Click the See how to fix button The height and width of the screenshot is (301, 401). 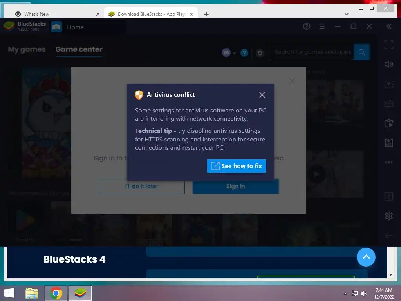click(x=236, y=166)
